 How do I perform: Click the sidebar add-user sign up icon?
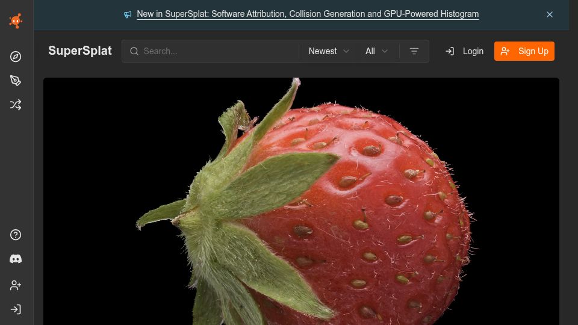click(x=16, y=285)
